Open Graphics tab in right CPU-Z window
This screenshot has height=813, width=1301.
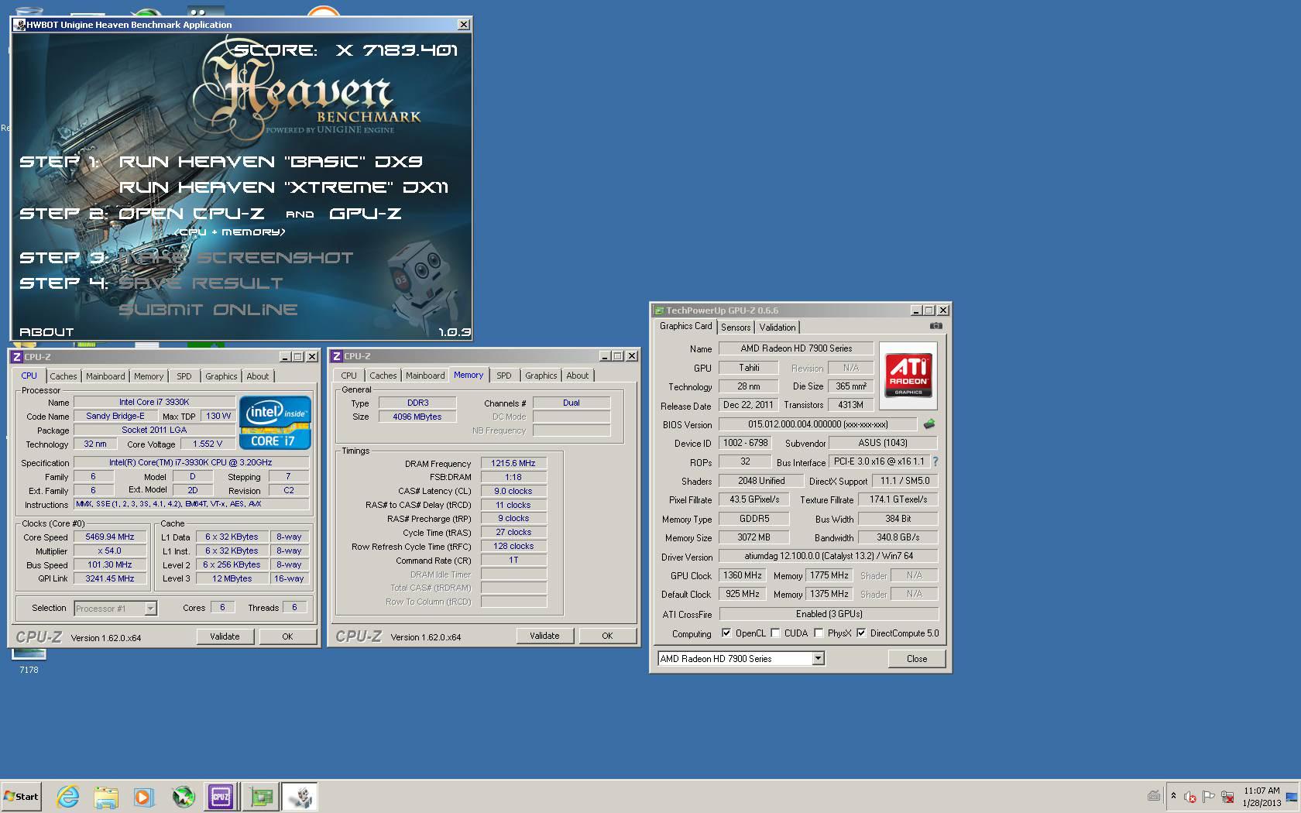(541, 376)
